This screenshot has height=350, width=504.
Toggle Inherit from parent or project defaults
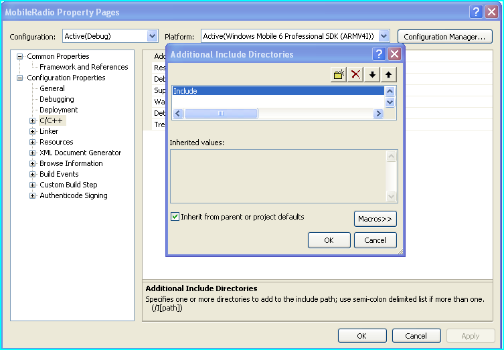175,217
